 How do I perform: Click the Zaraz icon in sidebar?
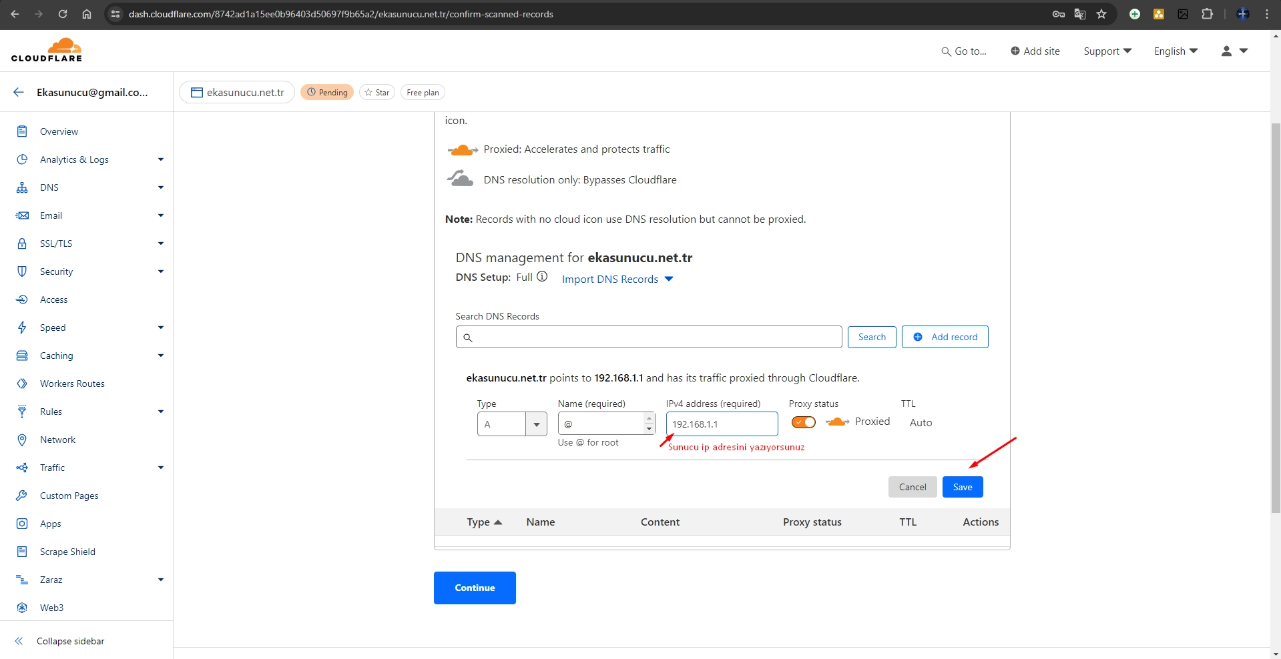22,580
